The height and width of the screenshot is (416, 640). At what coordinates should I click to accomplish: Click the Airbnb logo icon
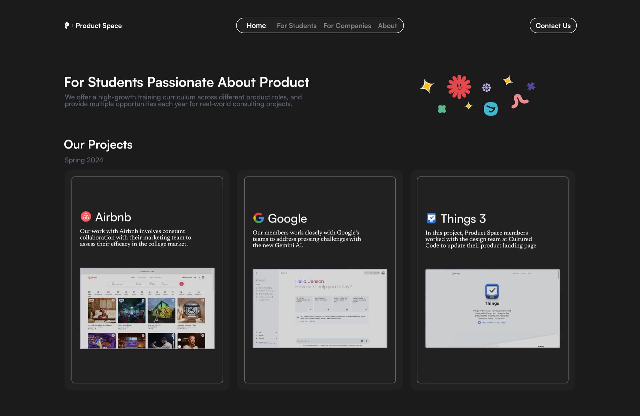[x=86, y=217]
